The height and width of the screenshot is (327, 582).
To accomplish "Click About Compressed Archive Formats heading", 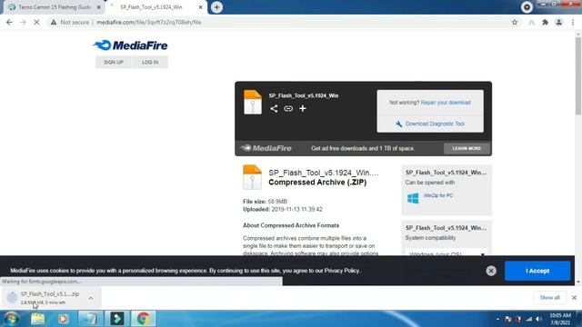I will point(291,225).
